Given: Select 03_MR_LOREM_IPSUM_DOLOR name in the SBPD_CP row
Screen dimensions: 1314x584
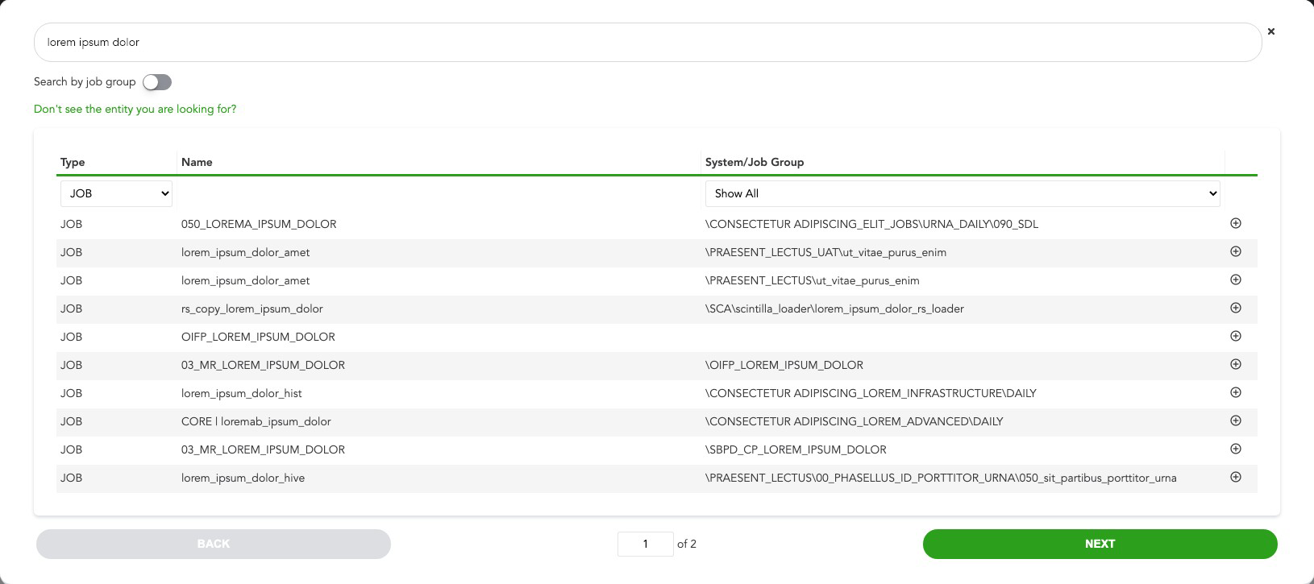Looking at the screenshot, I should coord(263,449).
